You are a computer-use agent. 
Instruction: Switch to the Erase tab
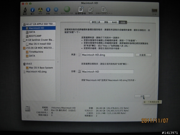click(x=106, y=22)
